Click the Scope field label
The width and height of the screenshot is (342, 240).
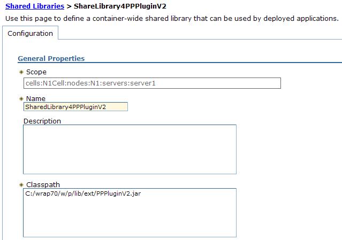36,72
